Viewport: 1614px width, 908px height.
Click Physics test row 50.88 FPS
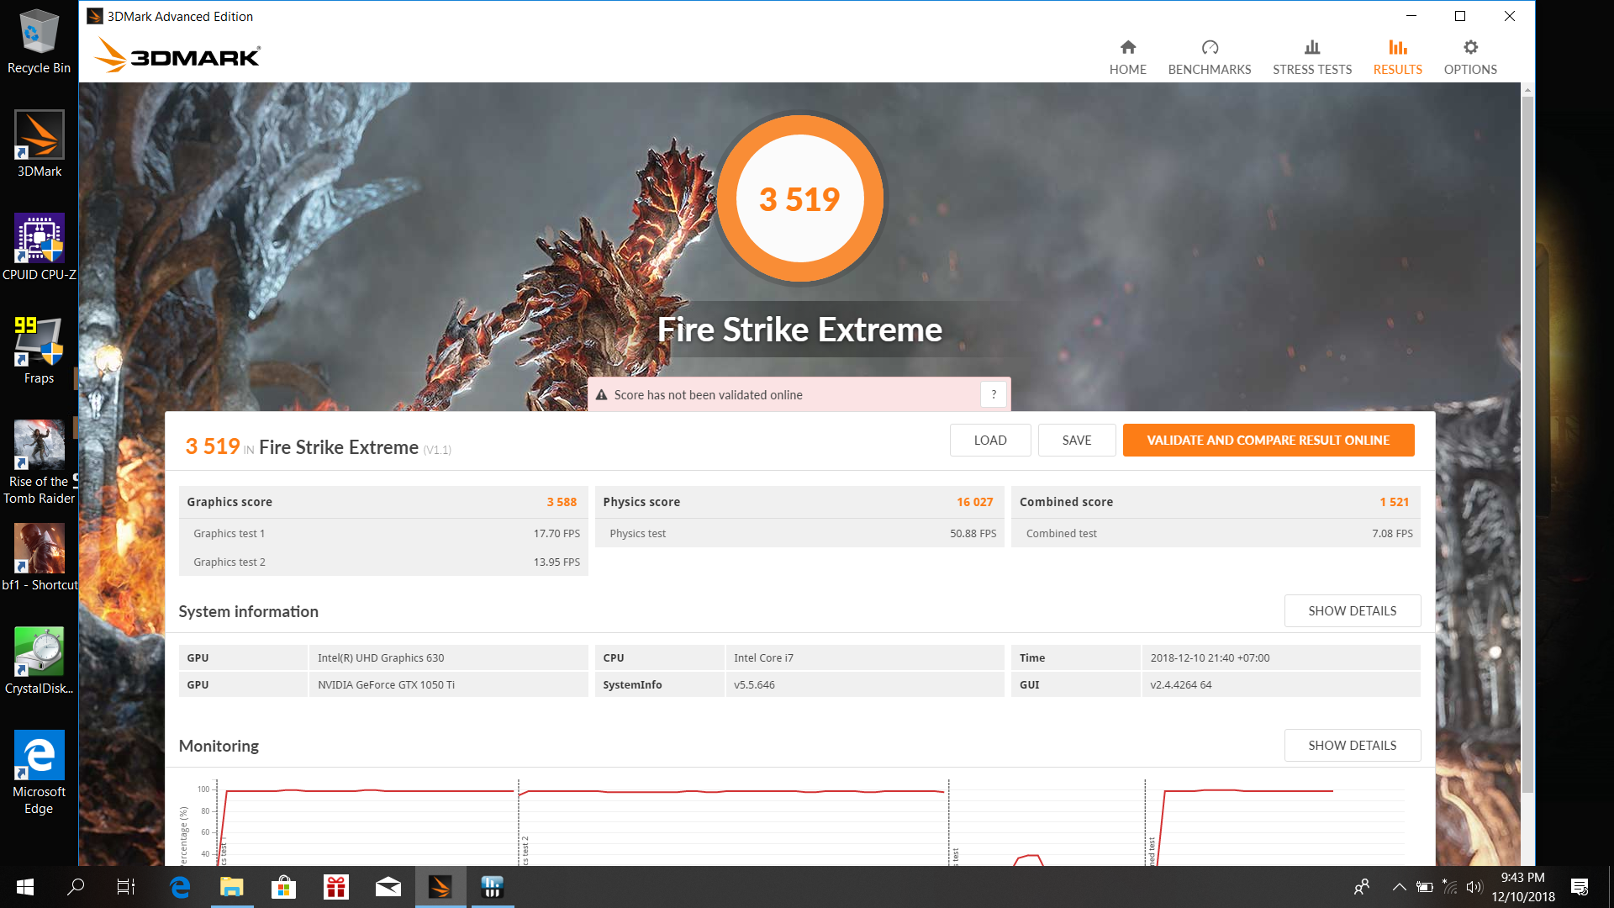pyautogui.click(x=799, y=533)
